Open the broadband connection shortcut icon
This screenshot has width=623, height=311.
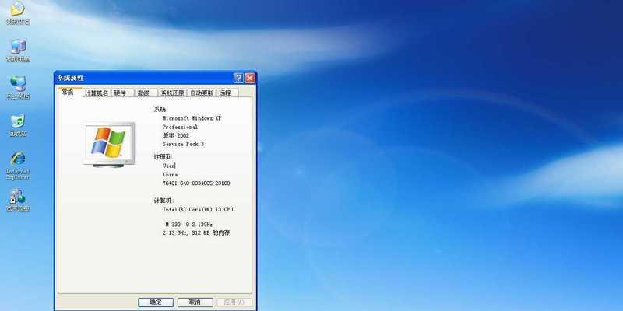pyautogui.click(x=18, y=200)
